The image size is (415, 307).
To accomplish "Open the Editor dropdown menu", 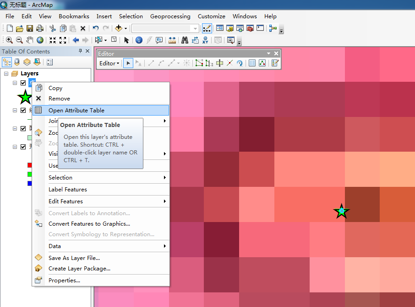I will pos(109,64).
